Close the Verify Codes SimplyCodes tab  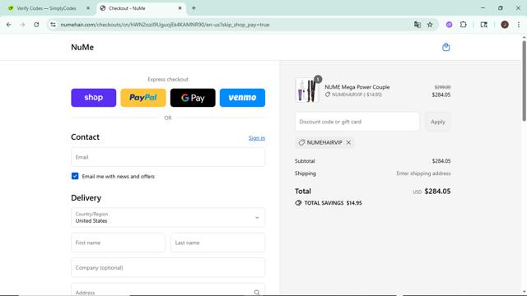click(88, 8)
